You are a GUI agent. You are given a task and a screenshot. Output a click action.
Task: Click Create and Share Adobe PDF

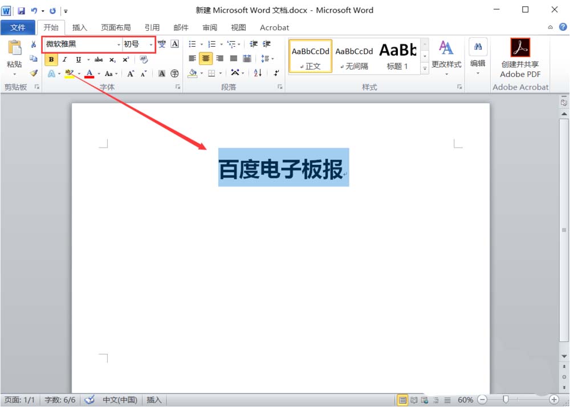520,58
